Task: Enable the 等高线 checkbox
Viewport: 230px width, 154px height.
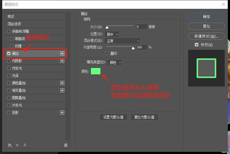Action: 12,39
